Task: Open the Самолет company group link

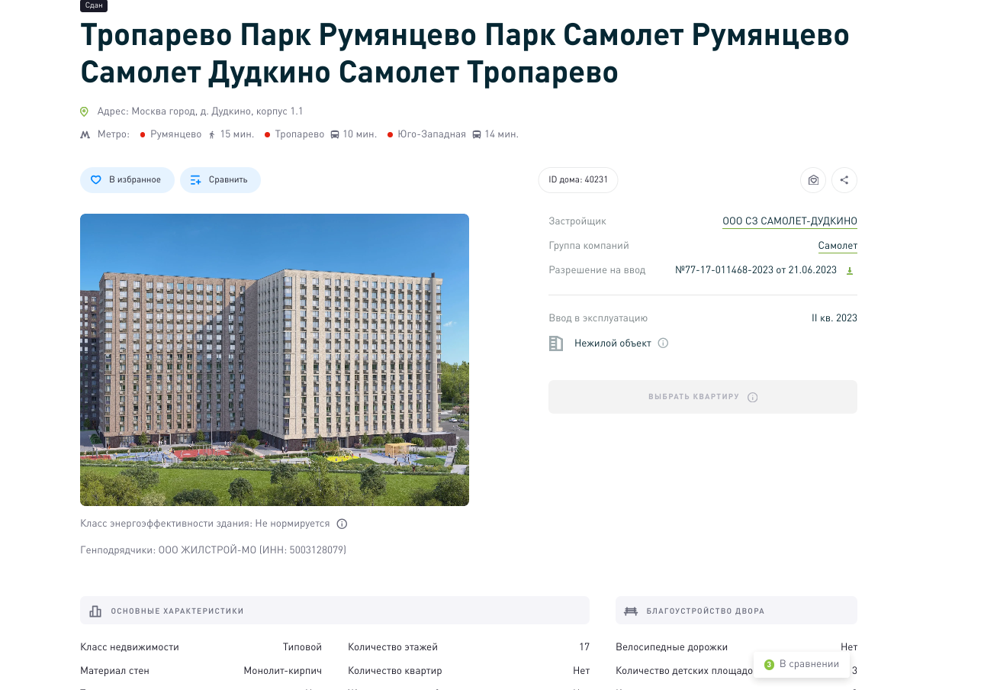Action: tap(838, 246)
